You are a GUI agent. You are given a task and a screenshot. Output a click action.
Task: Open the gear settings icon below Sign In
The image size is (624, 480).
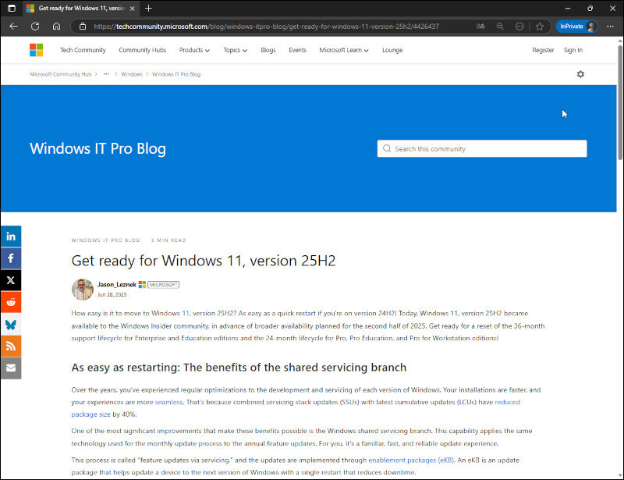580,74
